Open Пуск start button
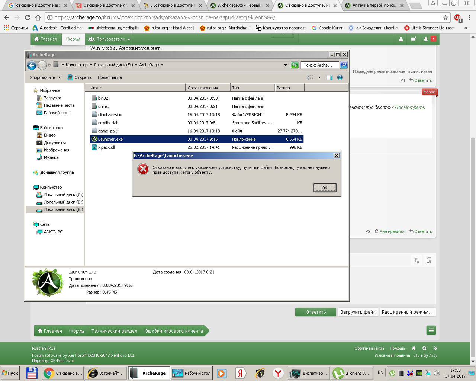This screenshot has width=476, height=381. coord(10,373)
